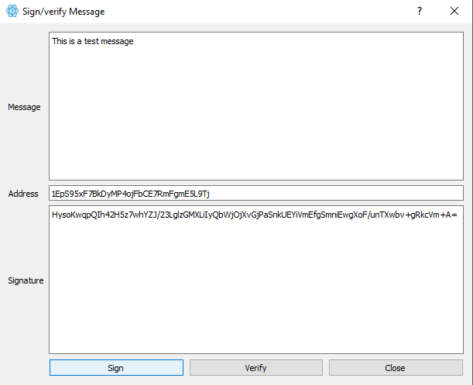
Task: Click the signature string starting with HysoKwqp
Action: click(x=255, y=215)
